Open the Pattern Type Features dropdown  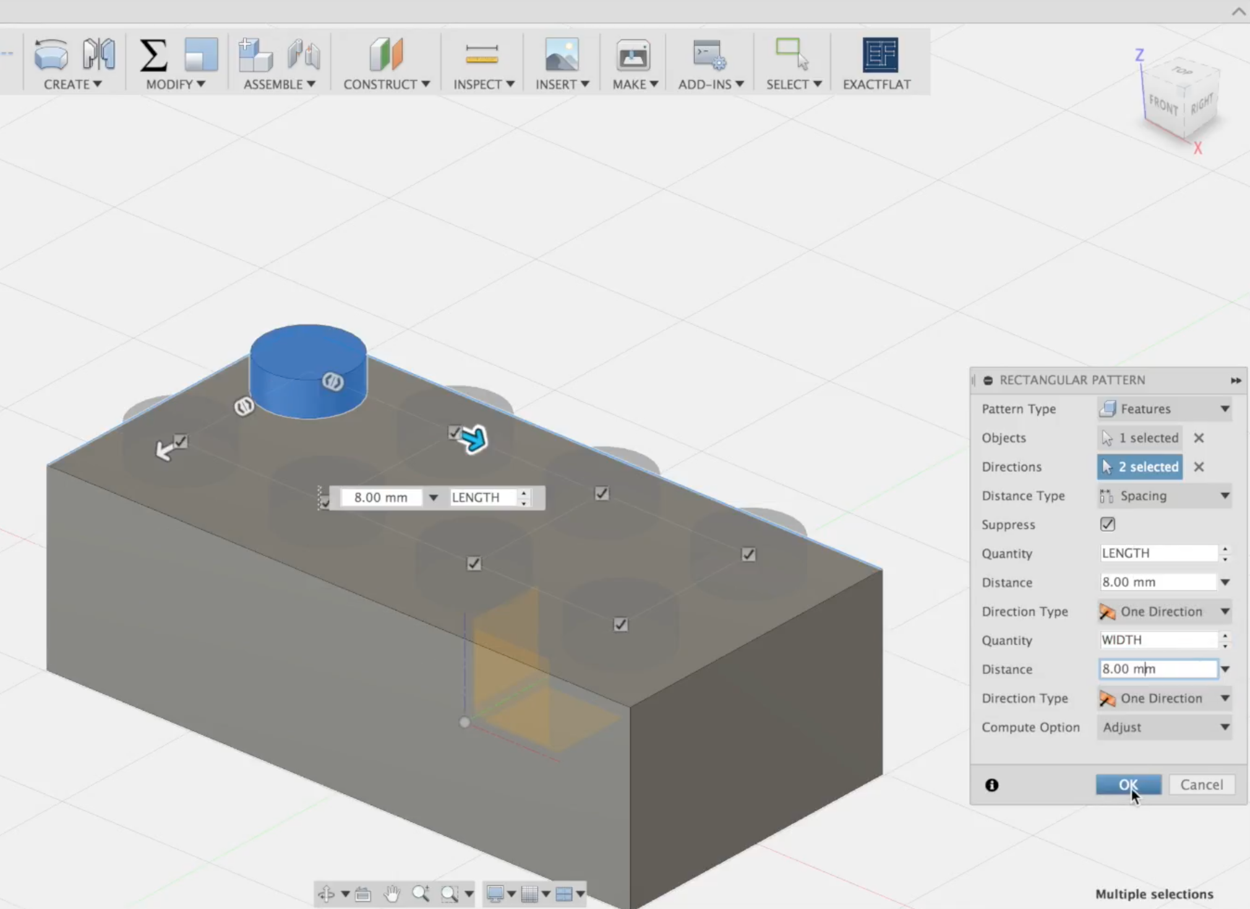1165,409
